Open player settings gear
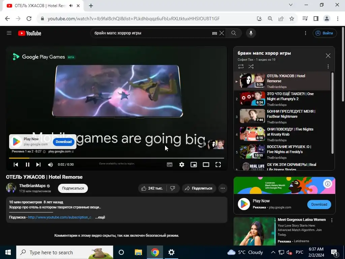 [x=182, y=165]
